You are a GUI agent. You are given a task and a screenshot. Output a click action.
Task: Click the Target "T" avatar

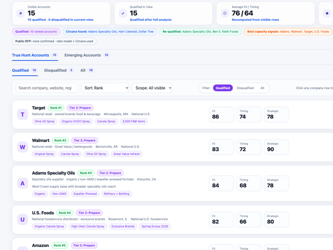tap(22, 115)
